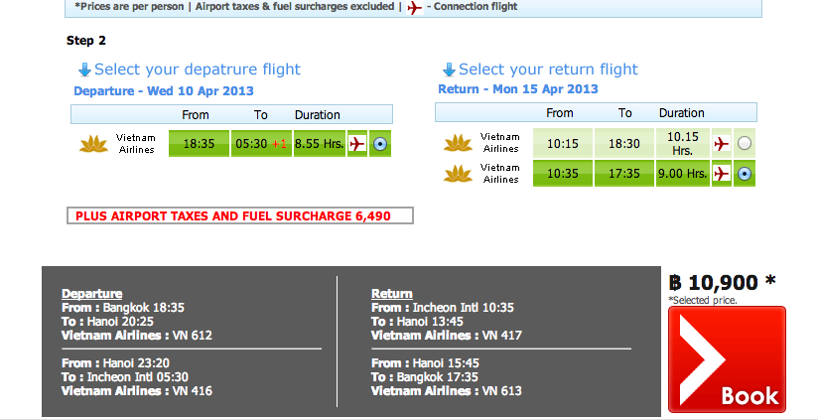
Task: Click 'To : Bangkok 17:35' summary line
Action: point(425,376)
